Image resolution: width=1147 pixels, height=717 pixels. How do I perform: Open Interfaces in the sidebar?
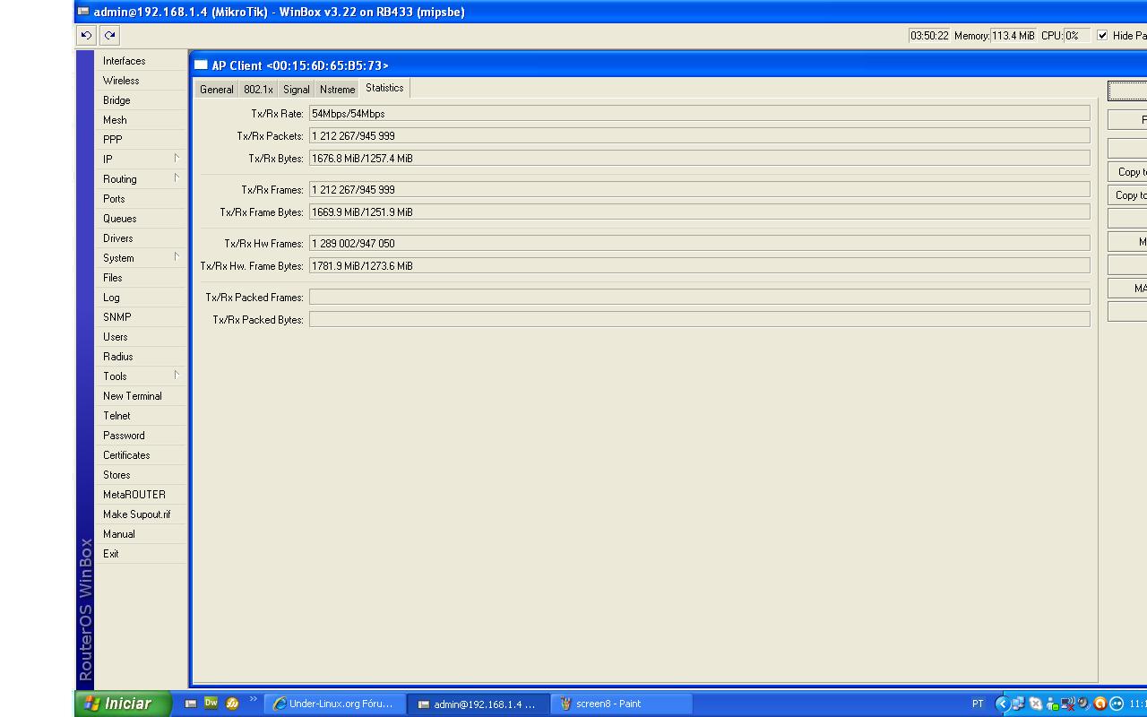coord(124,61)
